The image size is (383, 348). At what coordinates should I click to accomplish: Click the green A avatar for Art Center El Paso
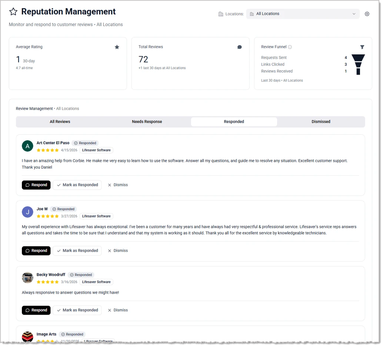point(28,146)
